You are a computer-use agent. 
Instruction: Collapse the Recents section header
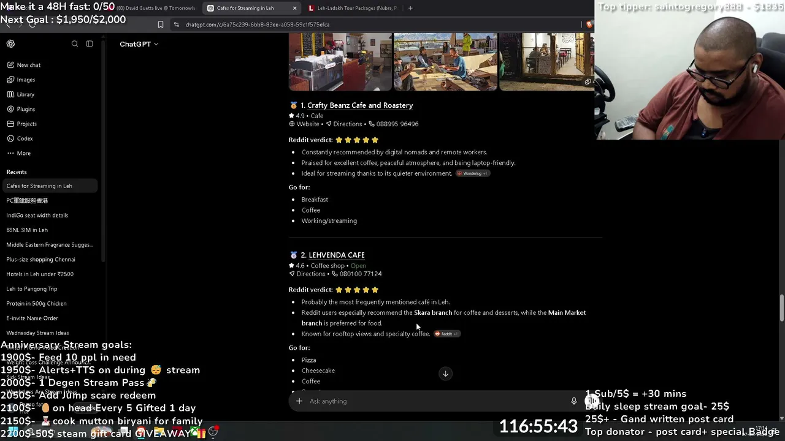tap(17, 172)
